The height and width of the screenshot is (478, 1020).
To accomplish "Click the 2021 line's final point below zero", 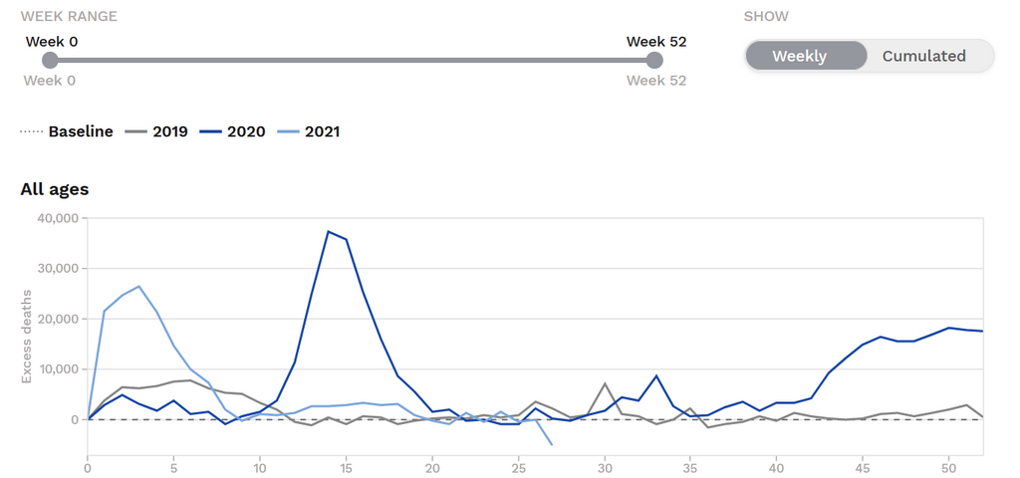I will 552,444.
